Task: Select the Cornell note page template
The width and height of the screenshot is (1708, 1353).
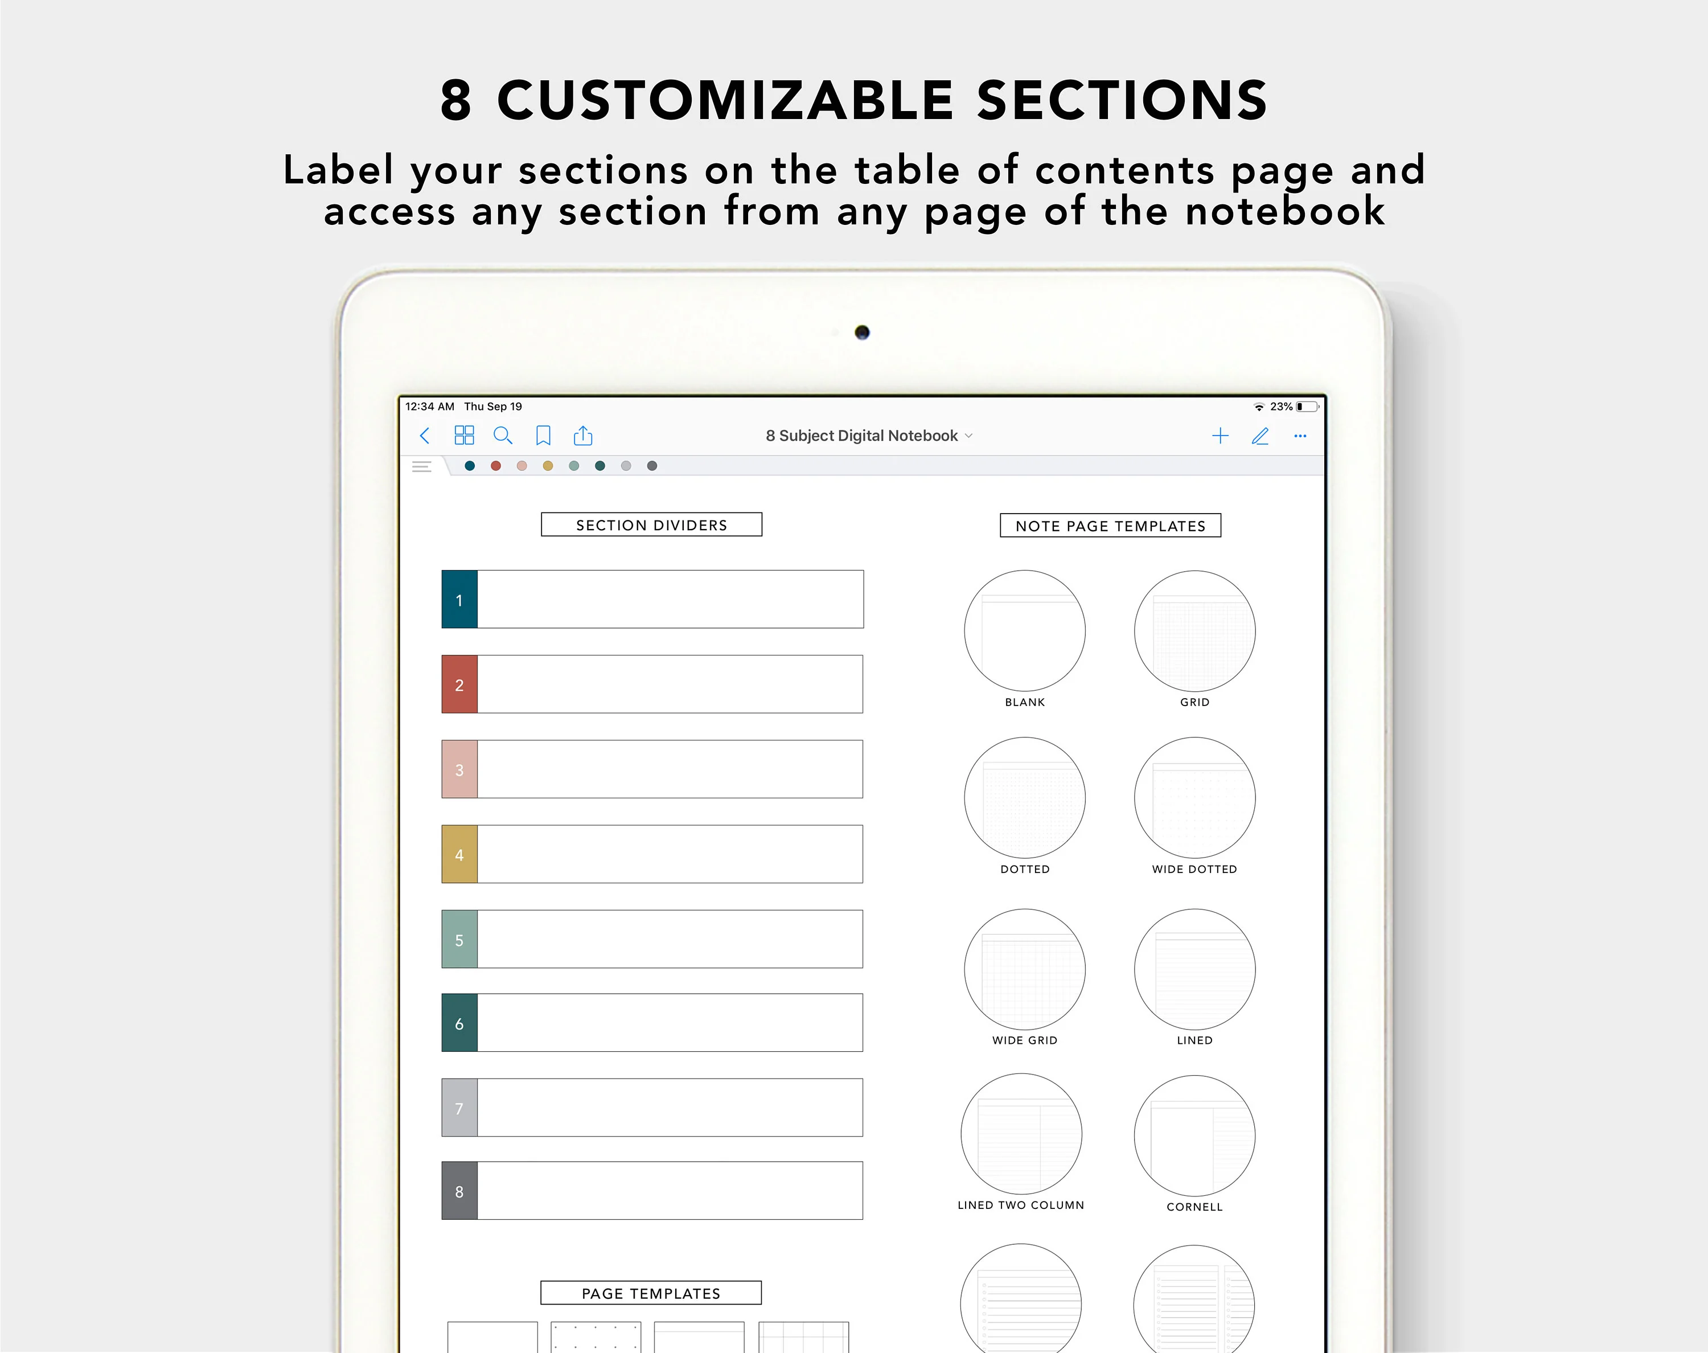Action: (1194, 1134)
